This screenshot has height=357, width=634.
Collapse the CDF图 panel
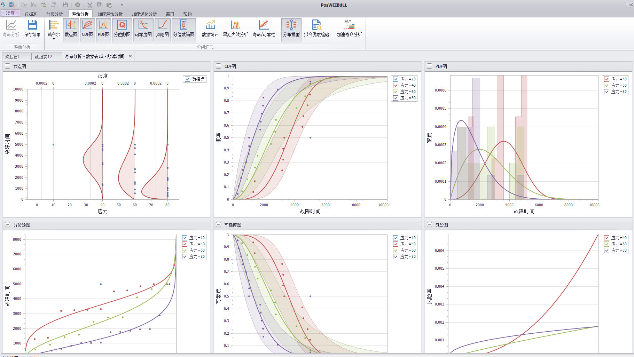218,66
